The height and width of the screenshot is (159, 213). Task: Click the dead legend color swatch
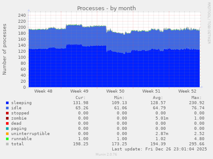click(x=7, y=123)
